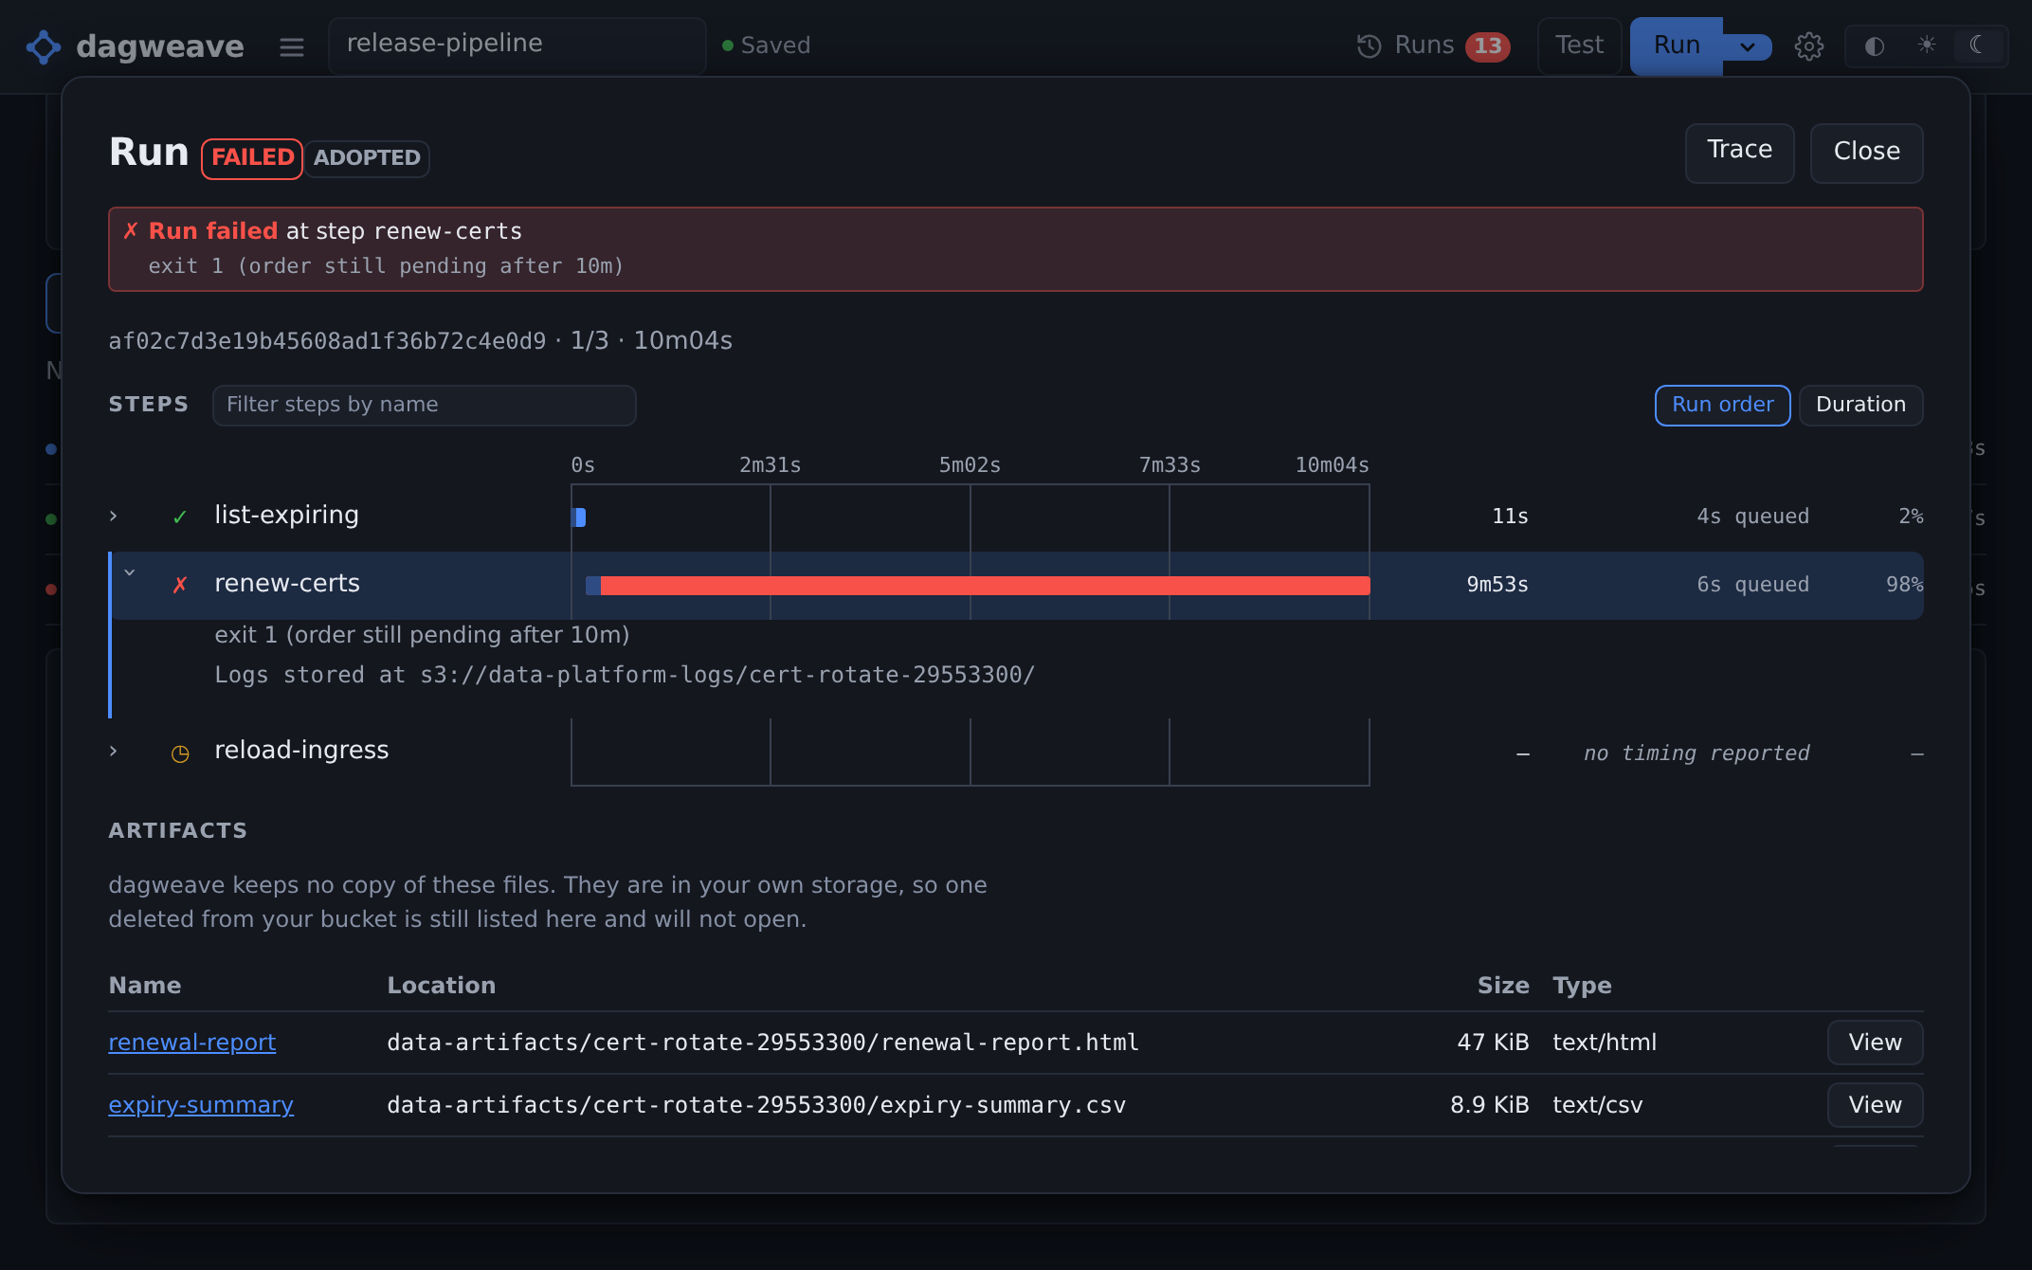Click the 11s duration value

tap(1510, 517)
